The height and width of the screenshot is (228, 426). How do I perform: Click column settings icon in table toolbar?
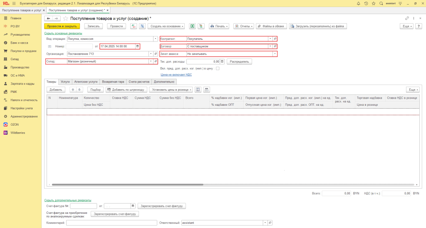(206, 90)
